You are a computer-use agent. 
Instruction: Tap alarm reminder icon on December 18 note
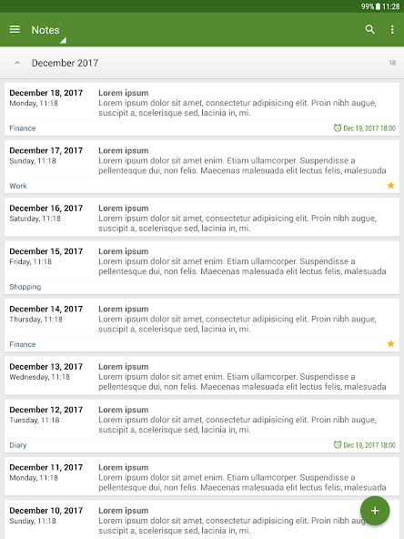click(338, 127)
